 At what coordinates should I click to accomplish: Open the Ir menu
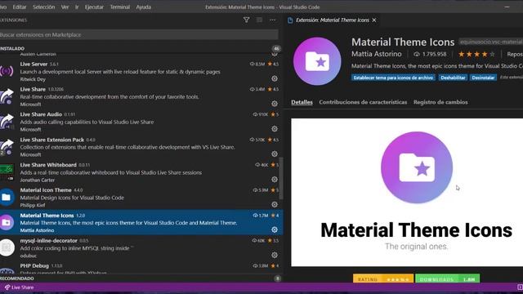point(77,7)
